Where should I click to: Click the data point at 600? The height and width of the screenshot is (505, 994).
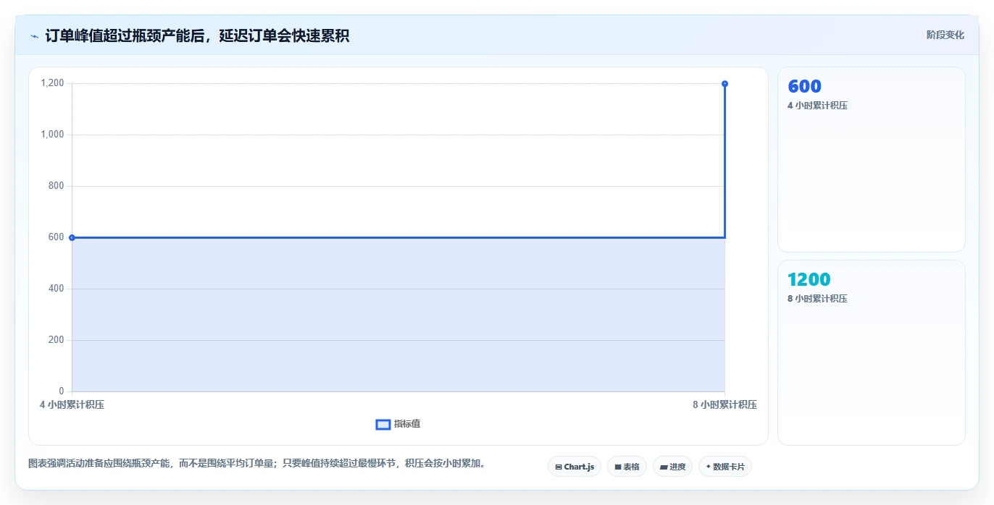(72, 237)
